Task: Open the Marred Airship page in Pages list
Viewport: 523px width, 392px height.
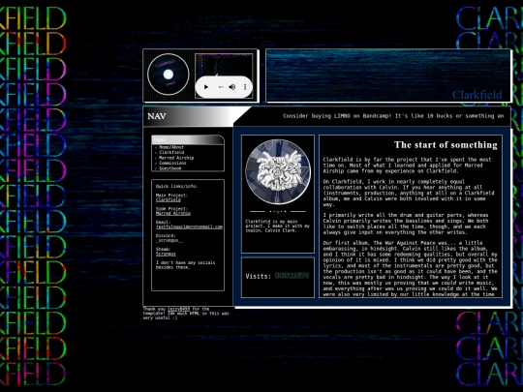Action: (176, 158)
